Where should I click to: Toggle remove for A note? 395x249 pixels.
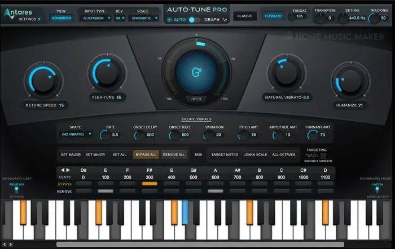click(x=216, y=191)
